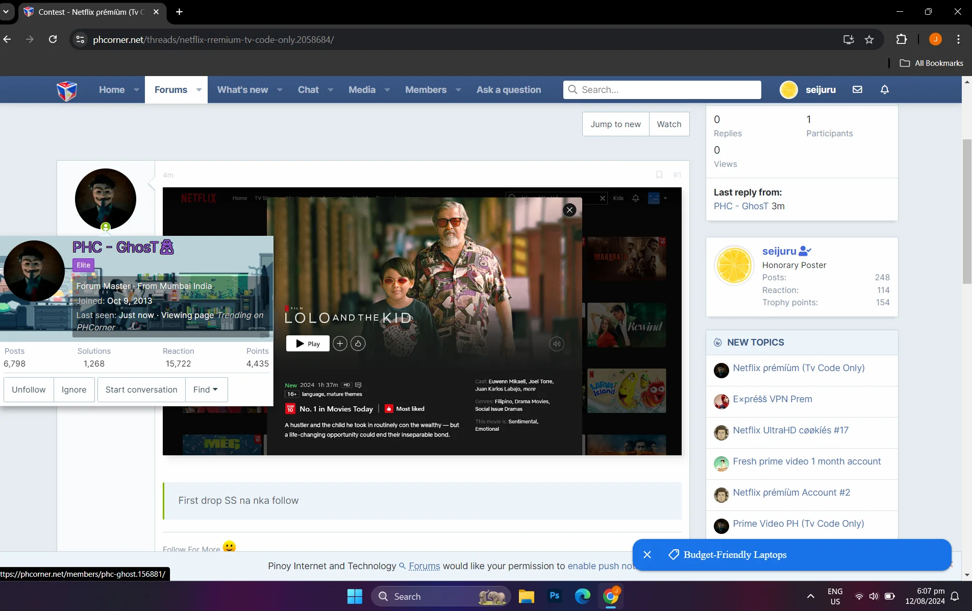Open site information icon in address bar
This screenshot has width=972, height=611.
pos(80,39)
